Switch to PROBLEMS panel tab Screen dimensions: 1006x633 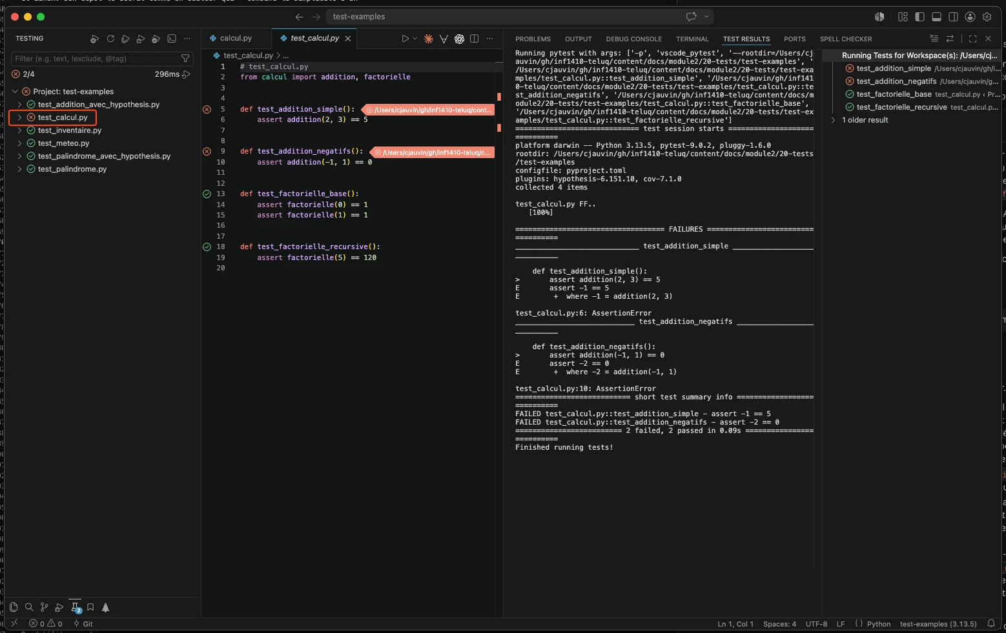pos(533,39)
